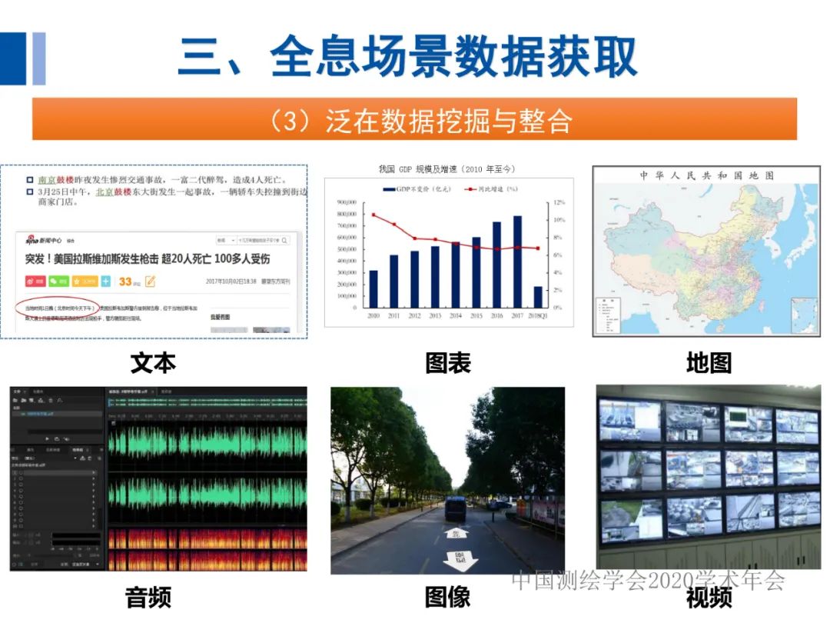Click the green share icon below the headline
This screenshot has height=623, width=830.
59,281
